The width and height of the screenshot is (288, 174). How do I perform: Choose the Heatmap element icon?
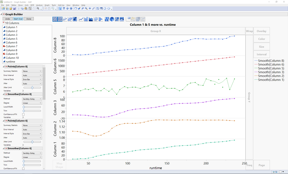107,19
